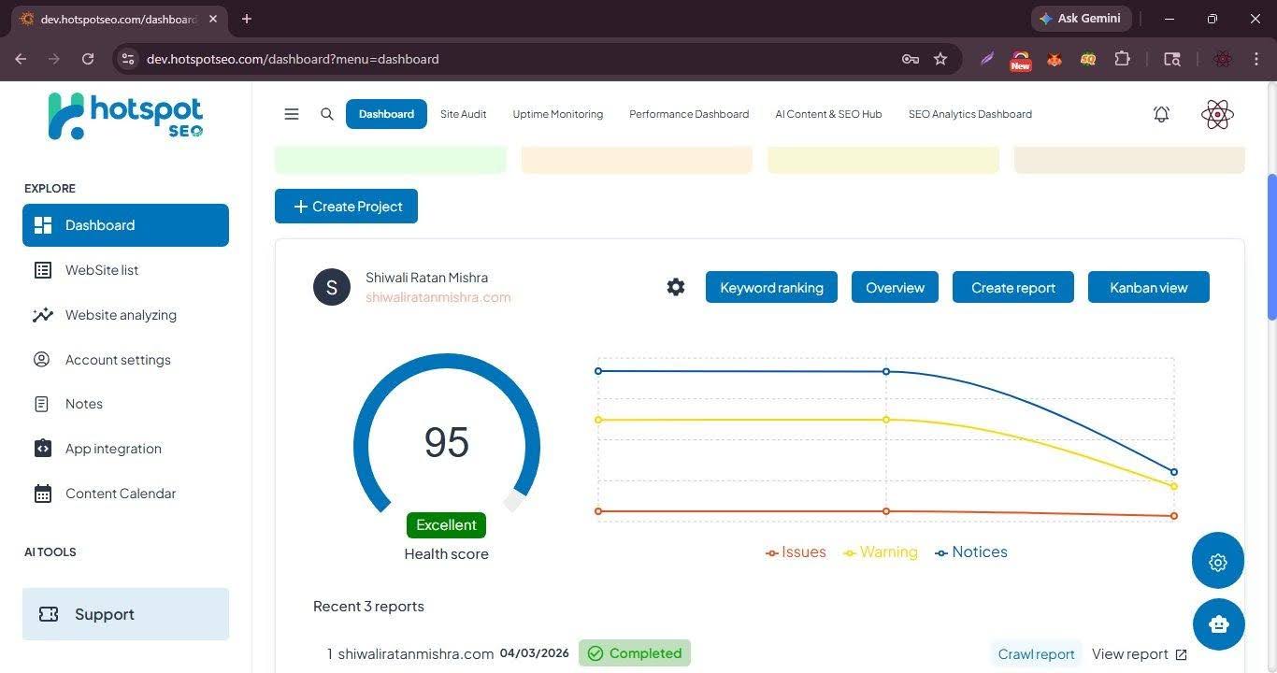
Task: Open the shiwaliratanmishra.com domain link
Action: pos(438,297)
